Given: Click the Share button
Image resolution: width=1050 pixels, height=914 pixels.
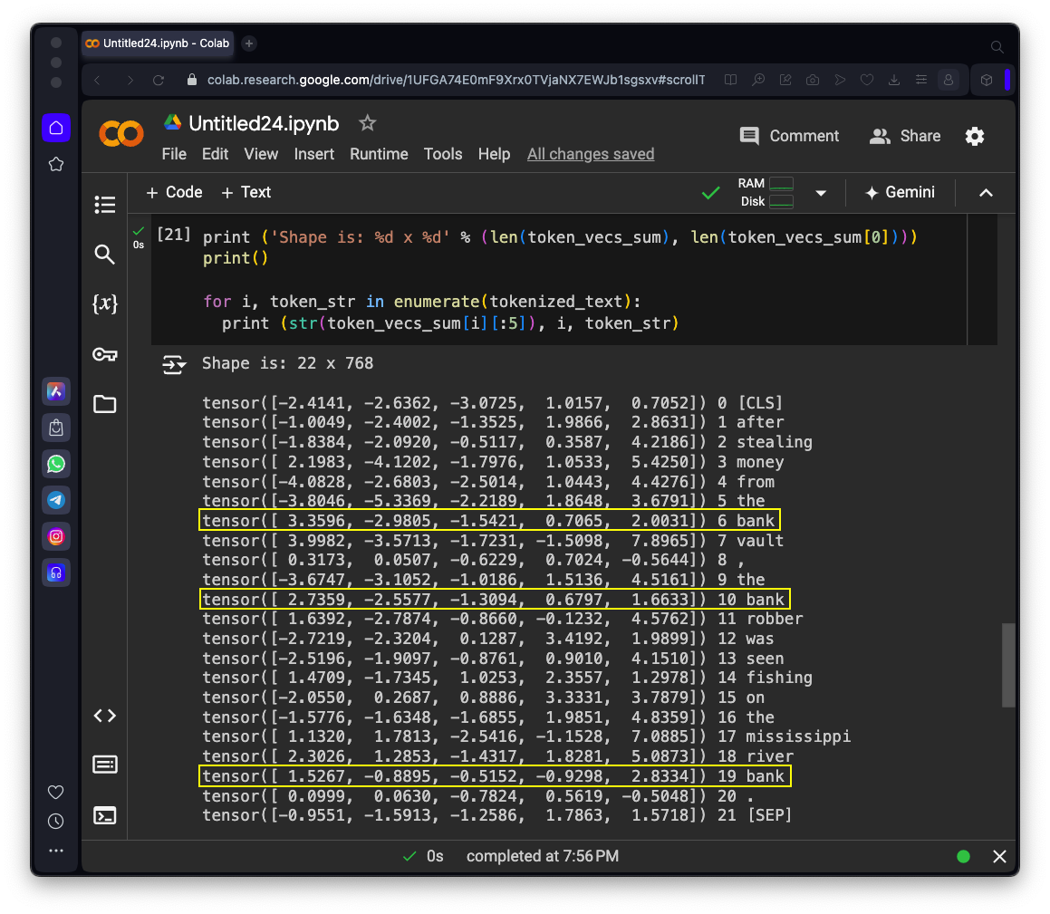Looking at the screenshot, I should click(x=905, y=136).
